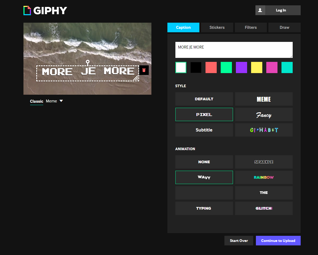The image size is (318, 255).
Task: Choose the Giphabet caption style
Action: [264, 130]
